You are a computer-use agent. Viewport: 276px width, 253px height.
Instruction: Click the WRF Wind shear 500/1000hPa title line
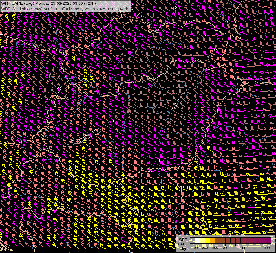pyautogui.click(x=65, y=9)
